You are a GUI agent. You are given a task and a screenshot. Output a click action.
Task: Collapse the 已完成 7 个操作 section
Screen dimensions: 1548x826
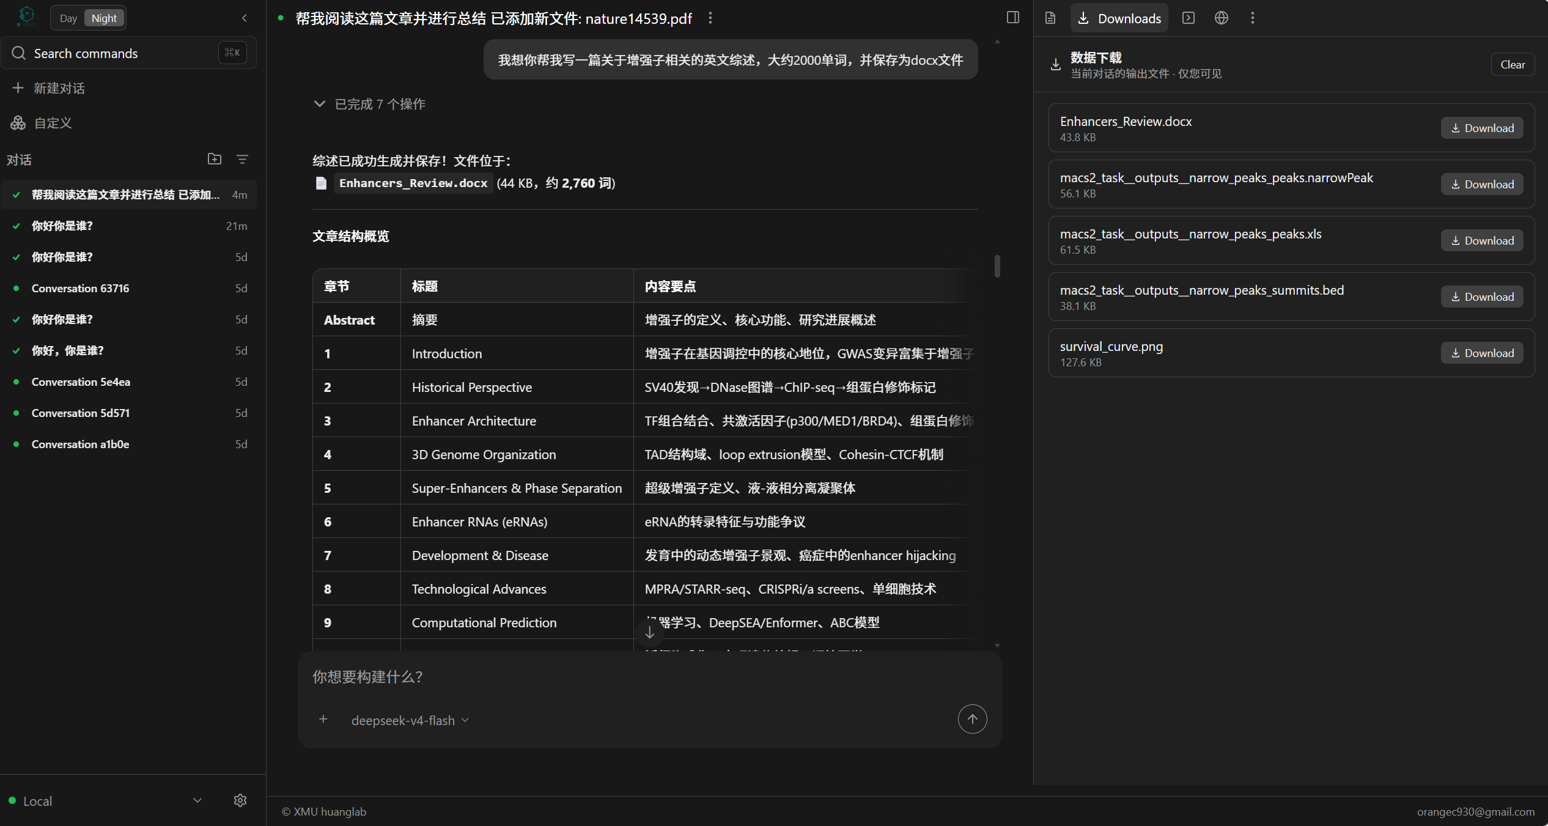click(x=369, y=104)
